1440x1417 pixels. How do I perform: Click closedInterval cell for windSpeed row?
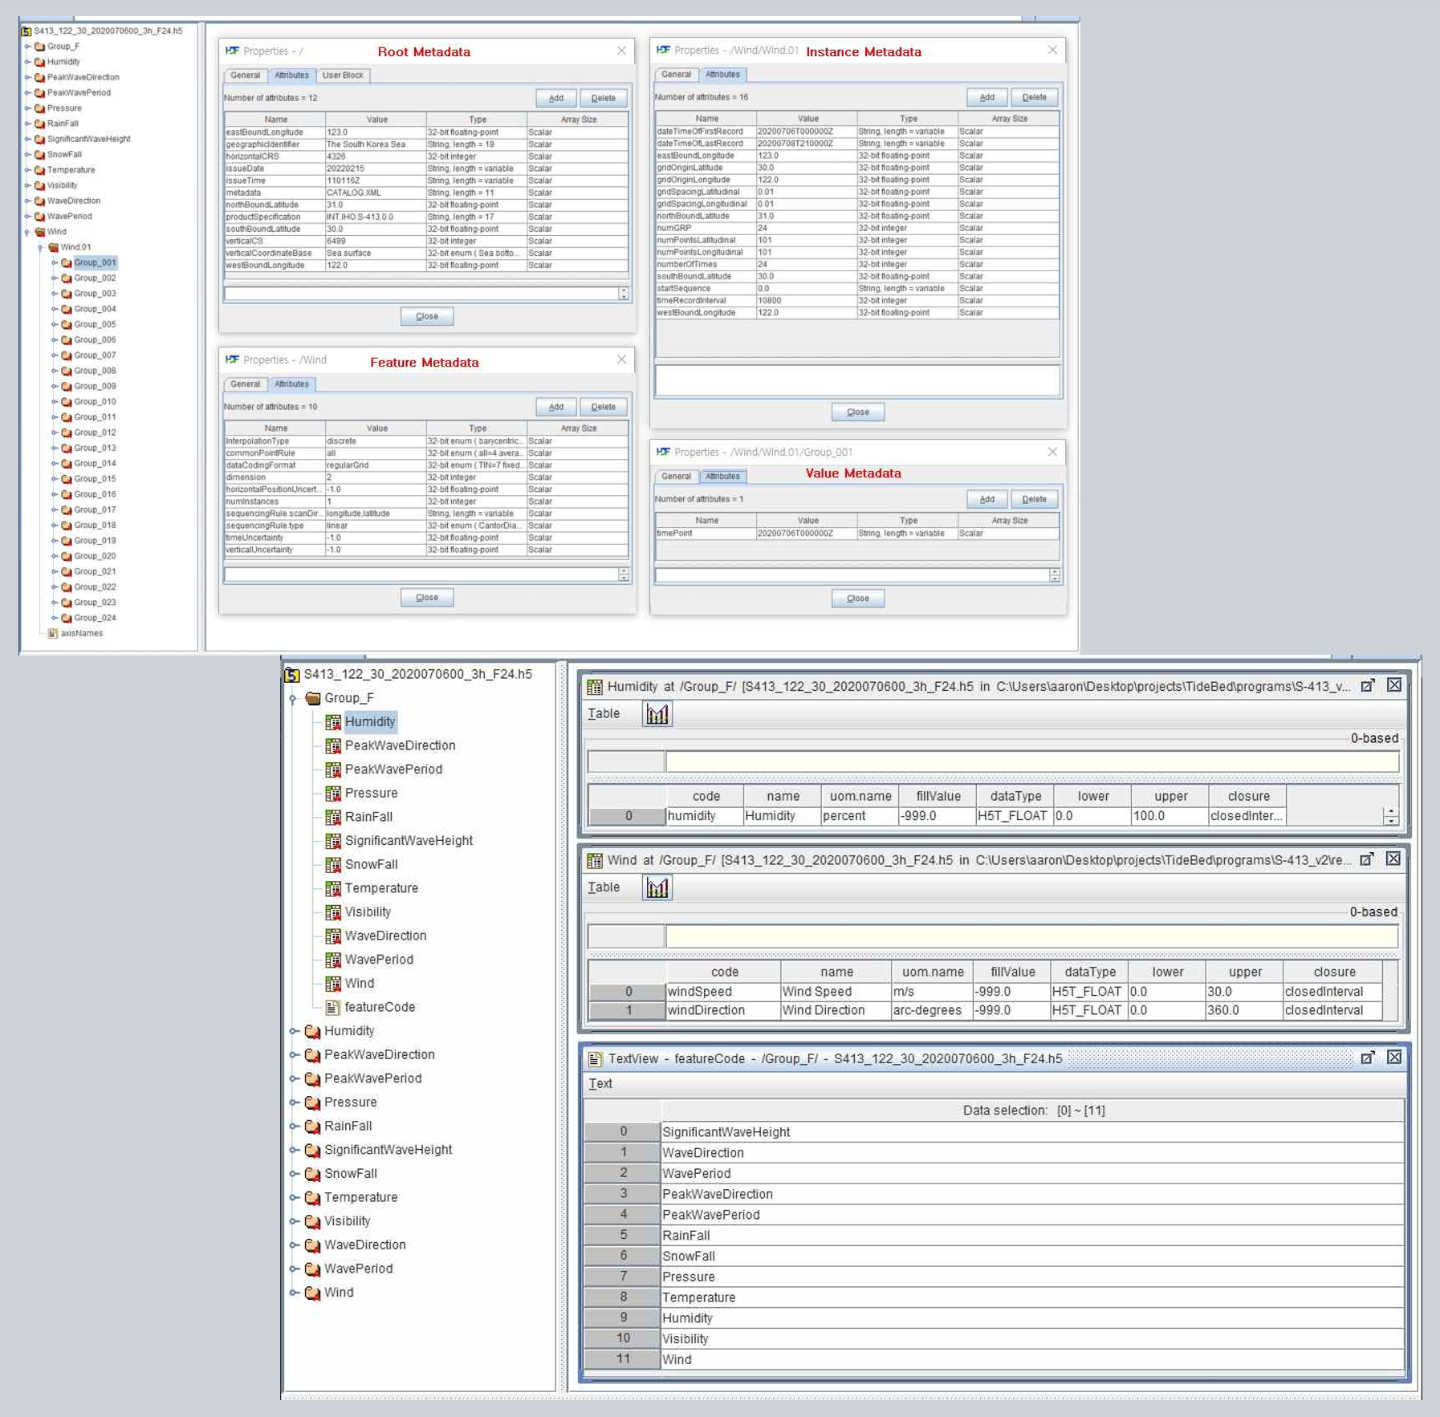(1332, 992)
